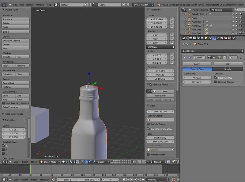Image resolution: width=245 pixels, height=182 pixels.
Task: Open the All Scenes outliner dropdown
Action: [222, 10]
